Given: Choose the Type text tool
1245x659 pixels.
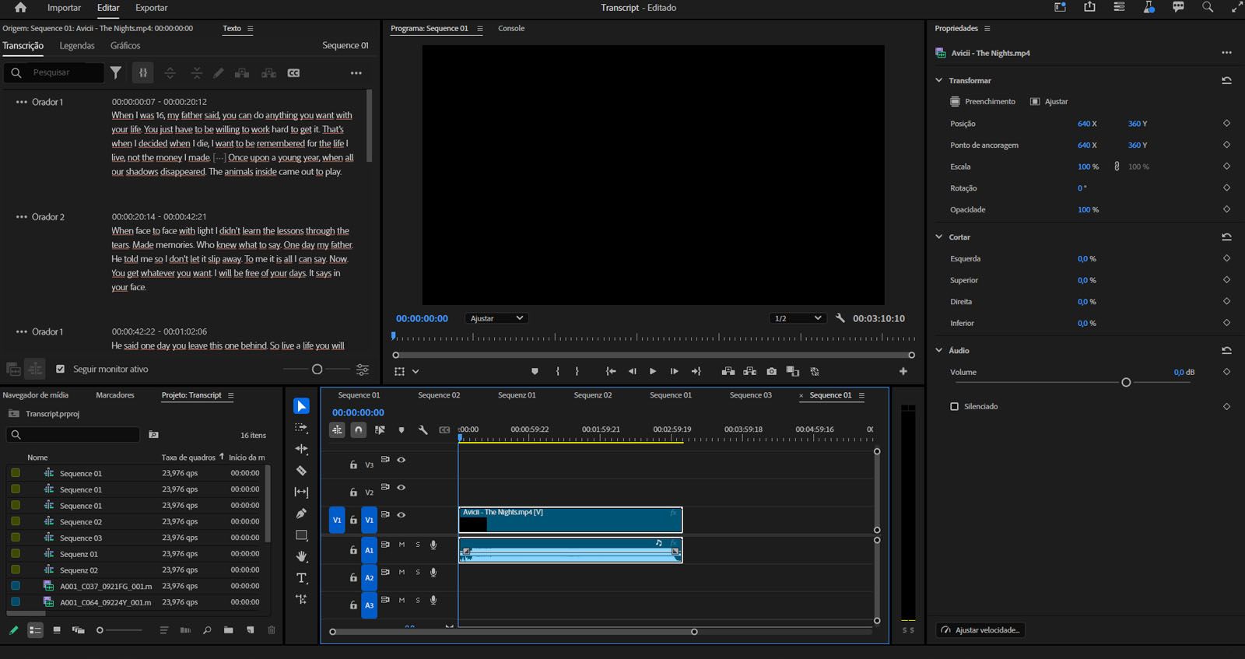Looking at the screenshot, I should click(301, 578).
